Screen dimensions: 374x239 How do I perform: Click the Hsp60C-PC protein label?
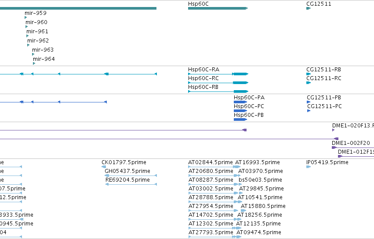249,106
